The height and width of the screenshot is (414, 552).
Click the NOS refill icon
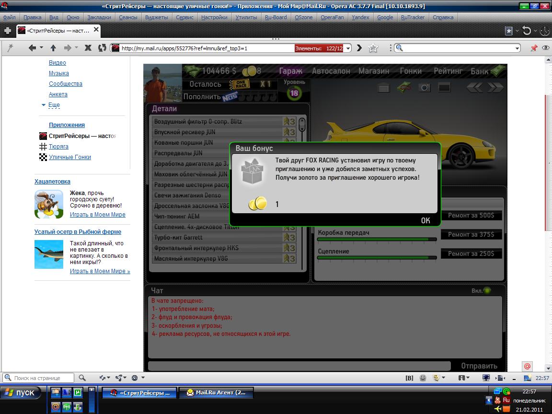[230, 97]
